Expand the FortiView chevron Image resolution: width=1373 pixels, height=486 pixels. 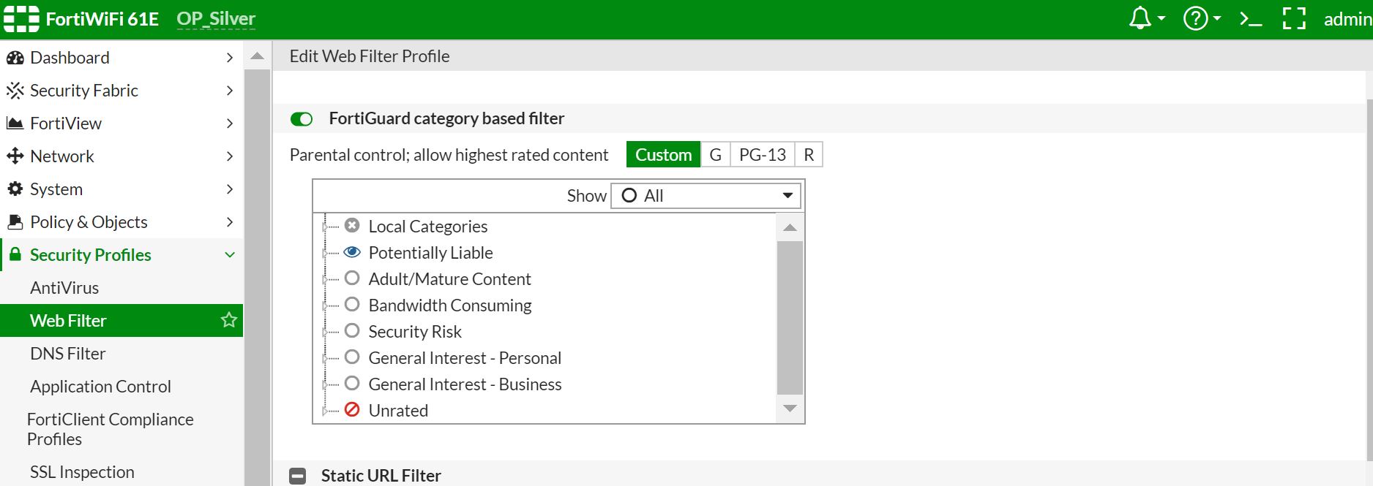pyautogui.click(x=229, y=124)
